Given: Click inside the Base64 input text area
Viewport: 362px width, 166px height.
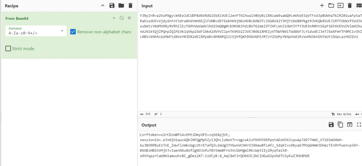Looking at the screenshot, I should coord(247,77).
